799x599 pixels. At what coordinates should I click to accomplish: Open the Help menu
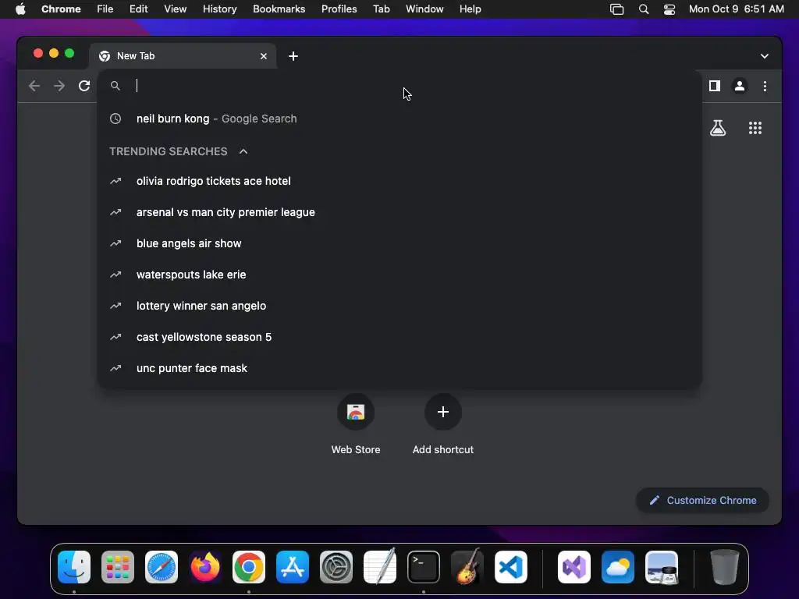(470, 9)
